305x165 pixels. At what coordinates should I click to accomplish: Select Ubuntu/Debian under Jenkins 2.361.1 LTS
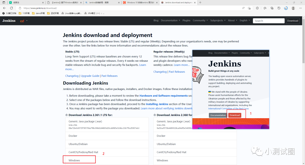107,144
